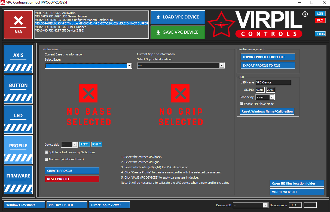Click SAVE VPC DEVICE button
Screen dimensions: 330x212
pos(178,32)
